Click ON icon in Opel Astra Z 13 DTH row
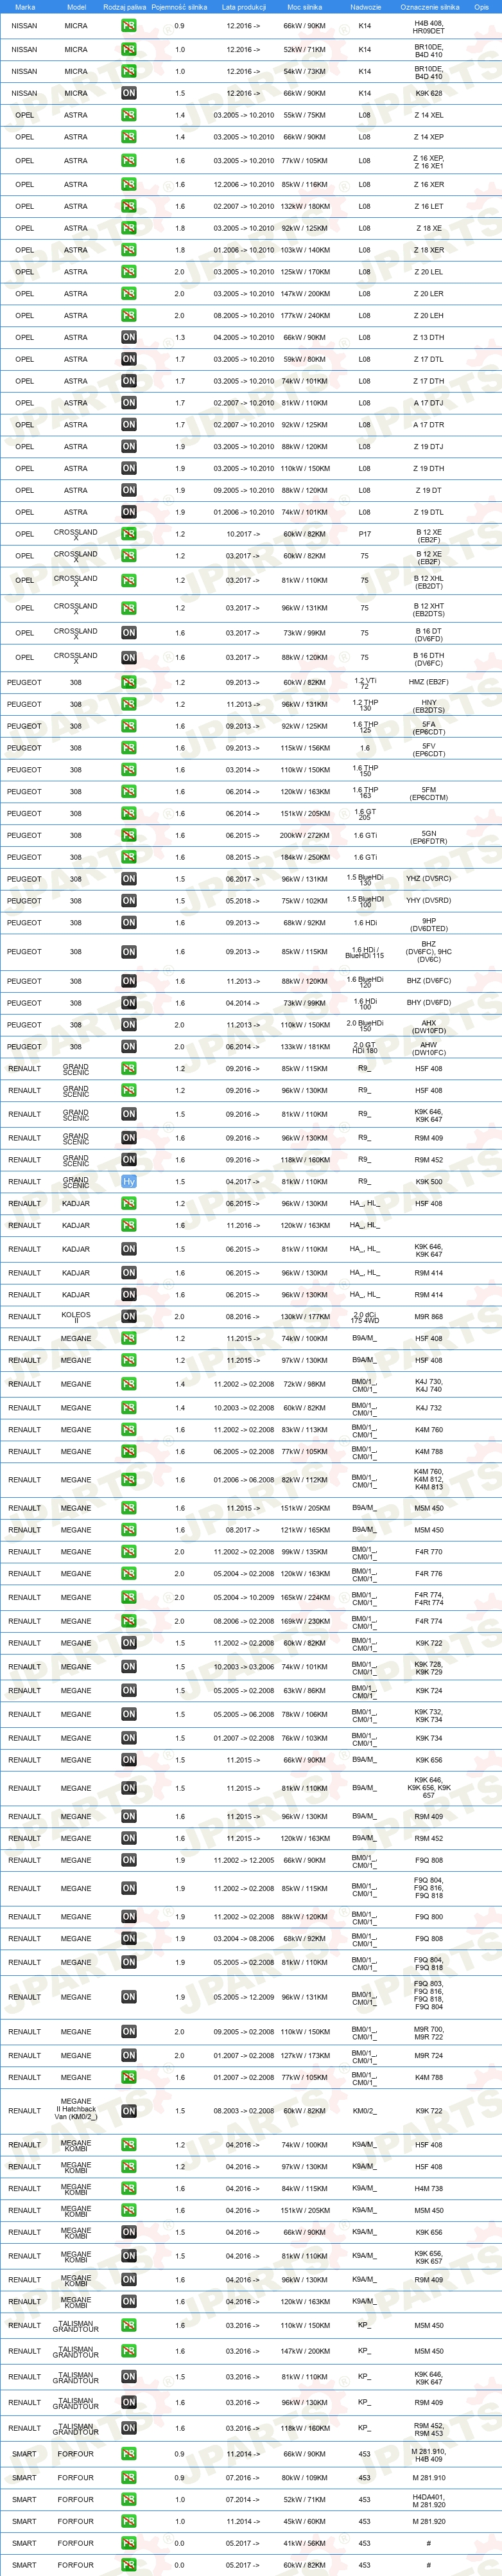502x2576 pixels. [x=129, y=337]
